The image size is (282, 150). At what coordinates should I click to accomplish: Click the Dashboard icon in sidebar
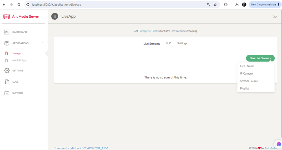click(7, 32)
